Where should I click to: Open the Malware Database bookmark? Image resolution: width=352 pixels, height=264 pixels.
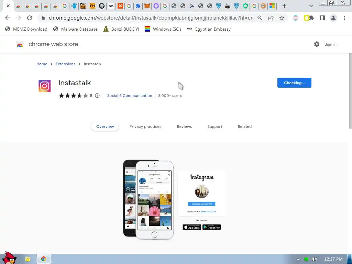tap(75, 29)
